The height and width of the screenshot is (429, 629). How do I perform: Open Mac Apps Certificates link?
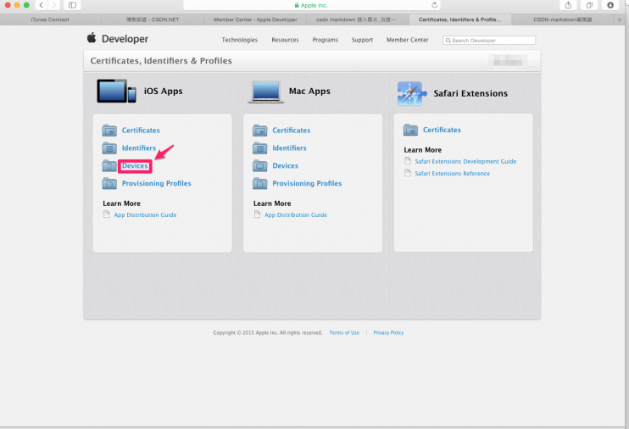click(x=292, y=130)
